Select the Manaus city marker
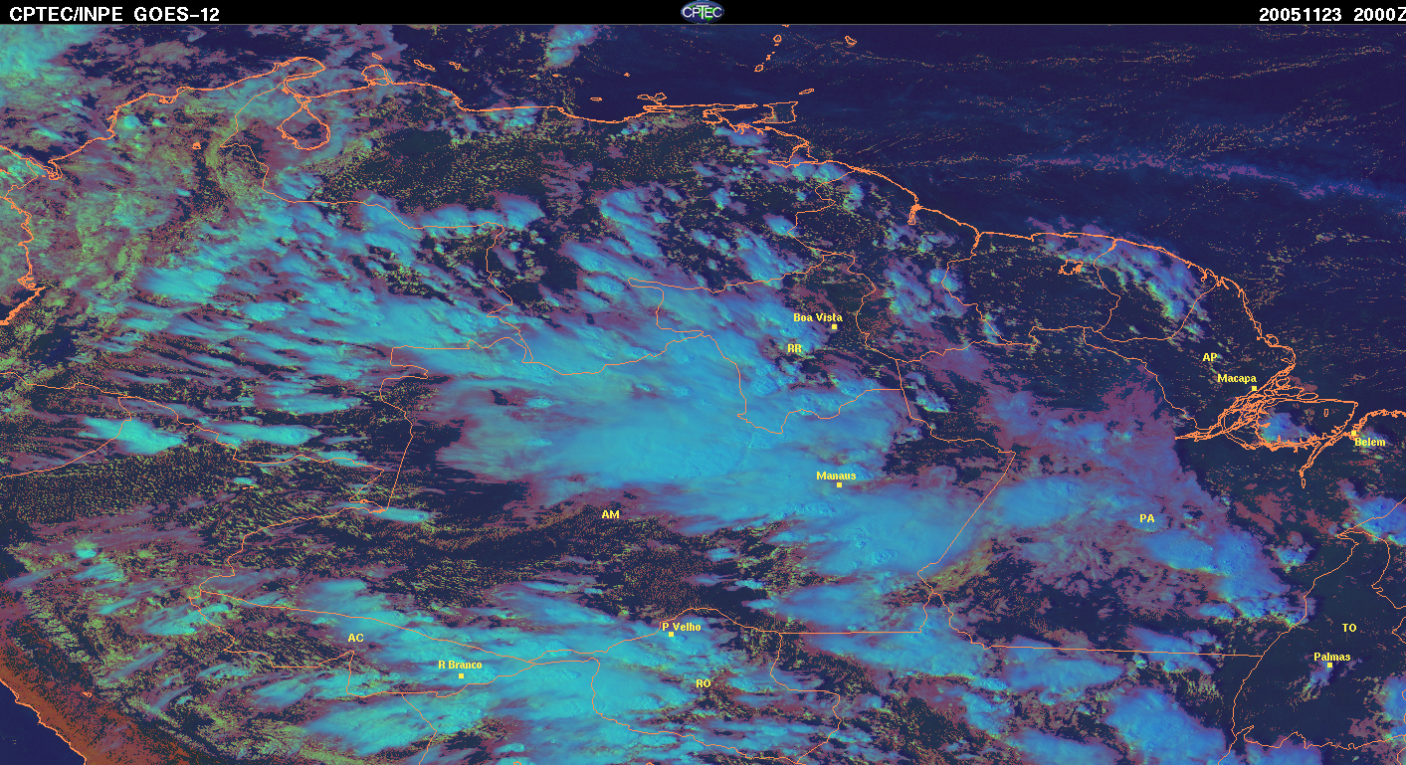 tap(840, 485)
